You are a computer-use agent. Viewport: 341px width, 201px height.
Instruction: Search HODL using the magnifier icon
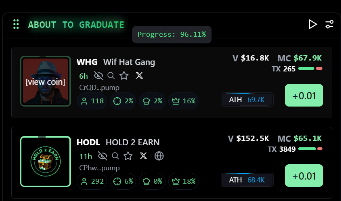click(115, 156)
